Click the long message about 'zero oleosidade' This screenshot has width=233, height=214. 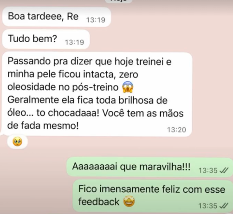coord(97,94)
